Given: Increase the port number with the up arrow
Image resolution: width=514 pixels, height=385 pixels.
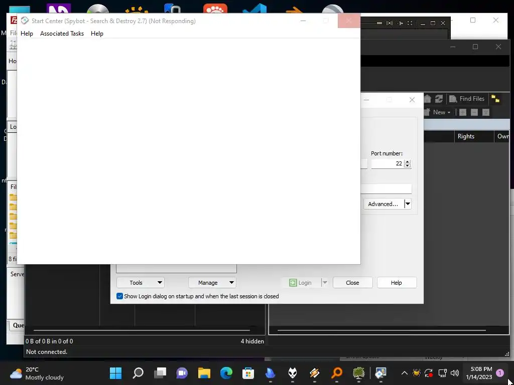Looking at the screenshot, I should 407,161.
